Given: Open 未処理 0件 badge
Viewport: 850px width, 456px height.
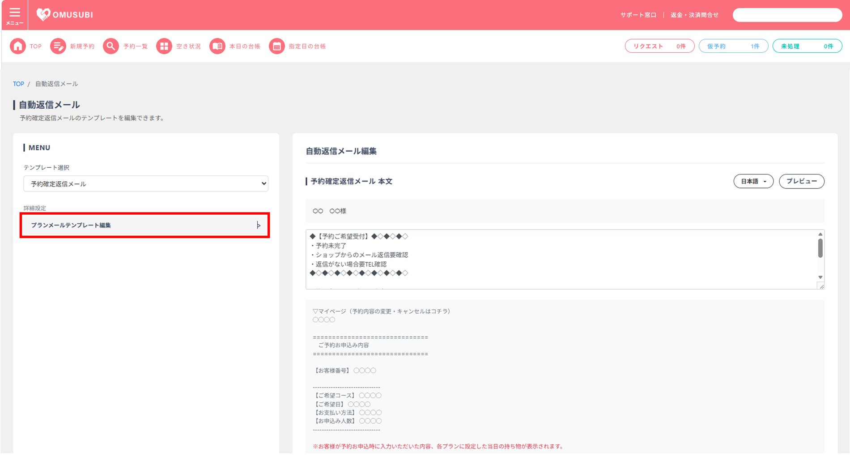Looking at the screenshot, I should click(x=807, y=46).
